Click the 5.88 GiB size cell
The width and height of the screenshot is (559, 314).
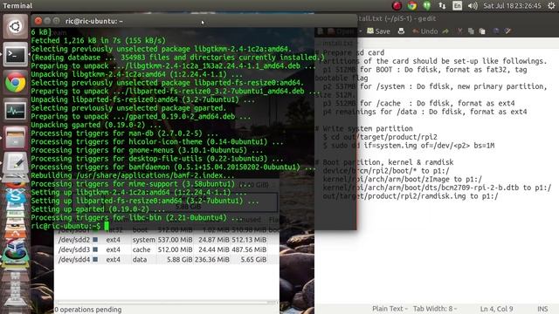179,260
